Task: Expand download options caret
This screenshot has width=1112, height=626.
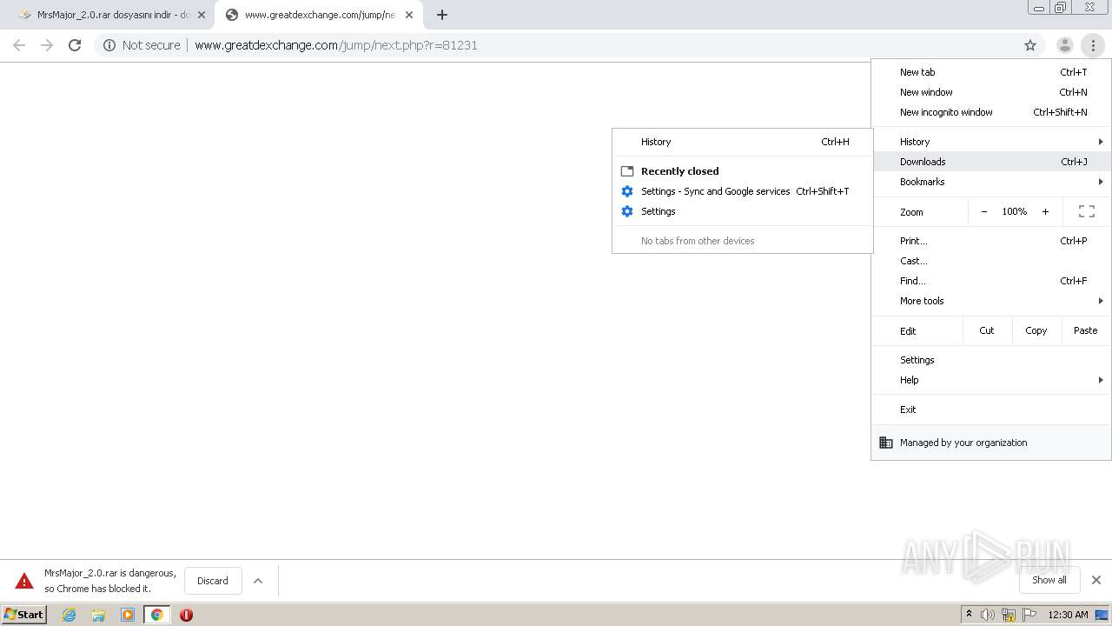Action: [x=258, y=581]
